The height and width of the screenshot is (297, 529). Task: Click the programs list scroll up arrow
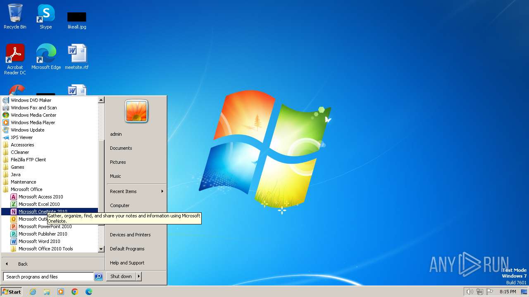101,100
